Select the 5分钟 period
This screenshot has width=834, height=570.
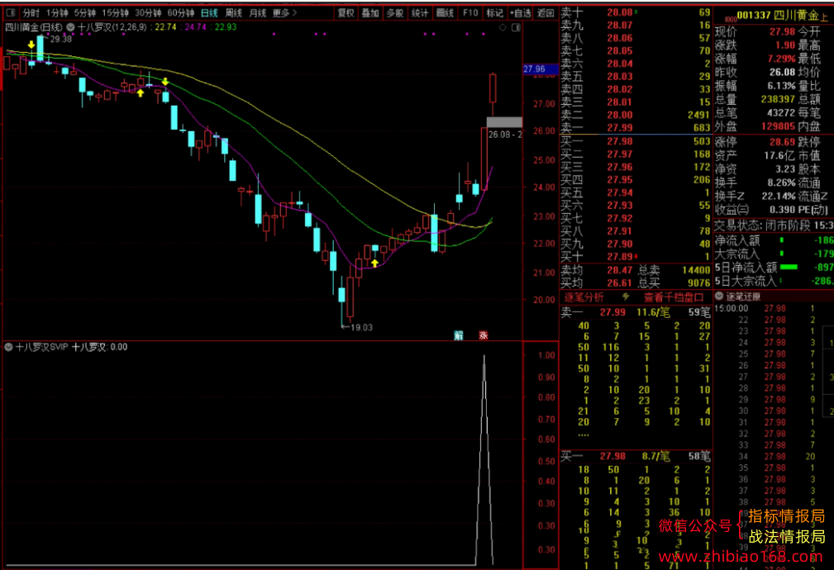pyautogui.click(x=84, y=12)
